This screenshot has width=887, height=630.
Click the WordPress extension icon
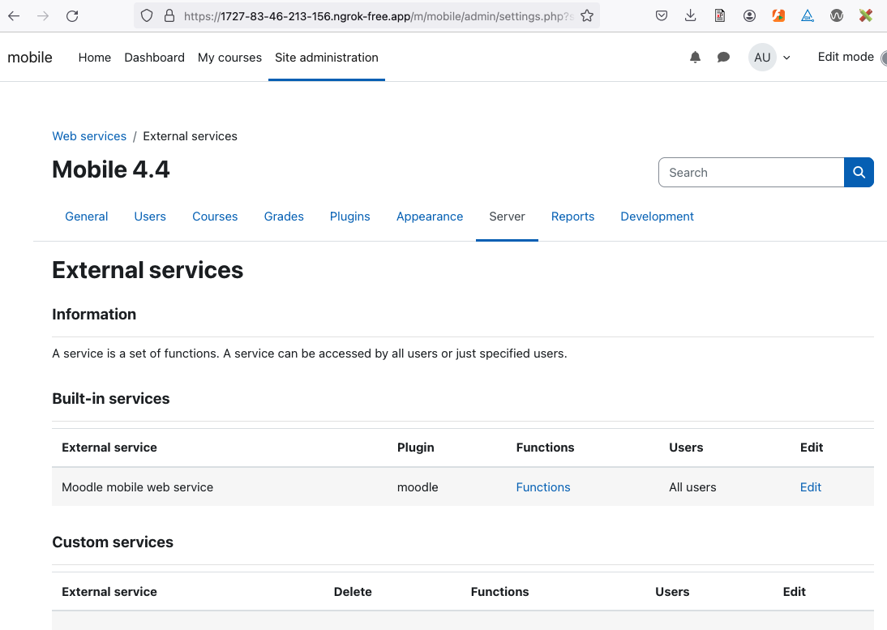click(837, 16)
